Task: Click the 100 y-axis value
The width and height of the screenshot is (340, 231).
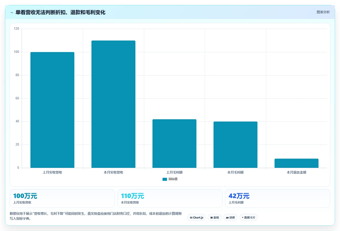Action: pyautogui.click(x=16, y=52)
